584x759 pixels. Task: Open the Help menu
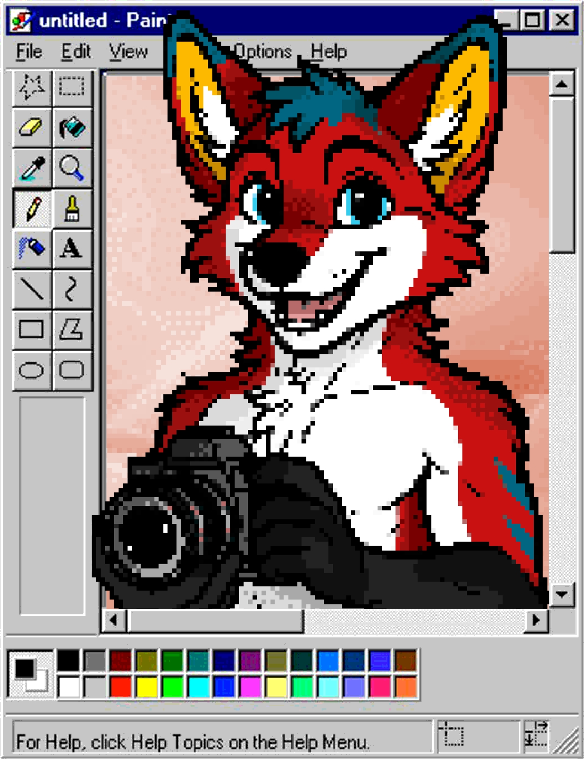pos(328,52)
